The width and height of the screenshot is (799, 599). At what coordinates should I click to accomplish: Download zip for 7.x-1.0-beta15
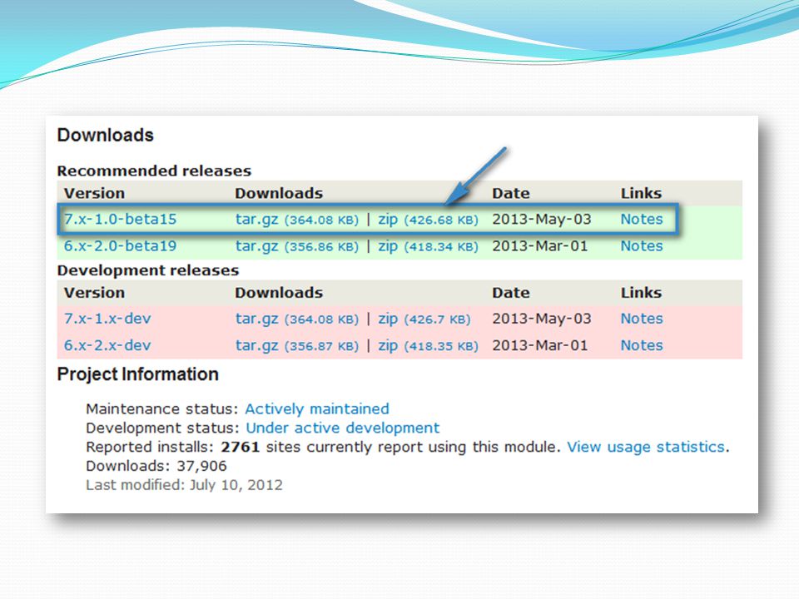388,220
